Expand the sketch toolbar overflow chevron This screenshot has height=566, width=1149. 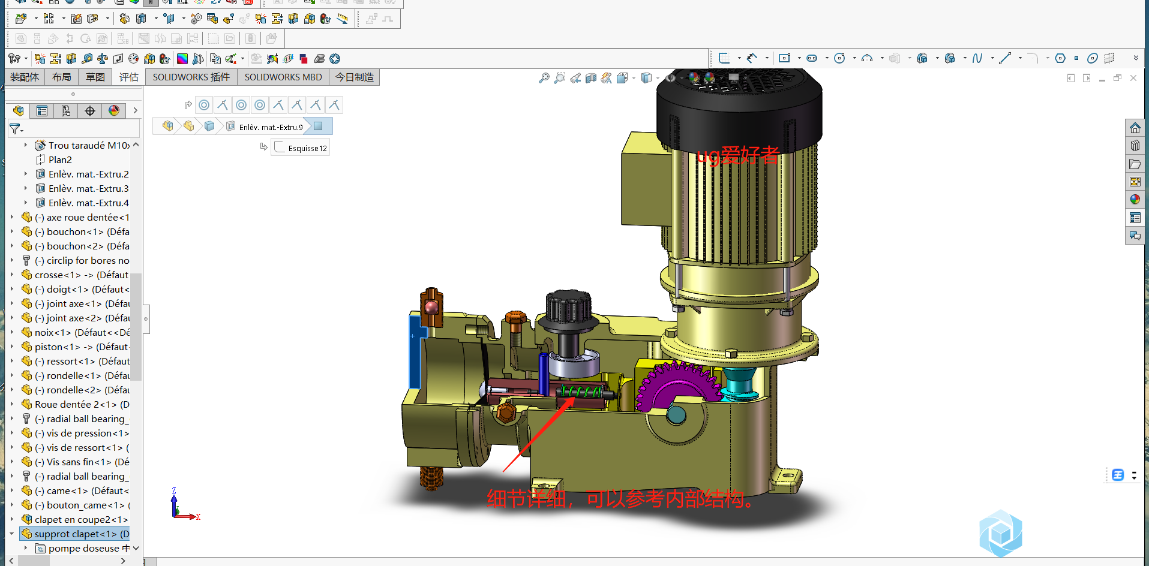coord(1136,58)
